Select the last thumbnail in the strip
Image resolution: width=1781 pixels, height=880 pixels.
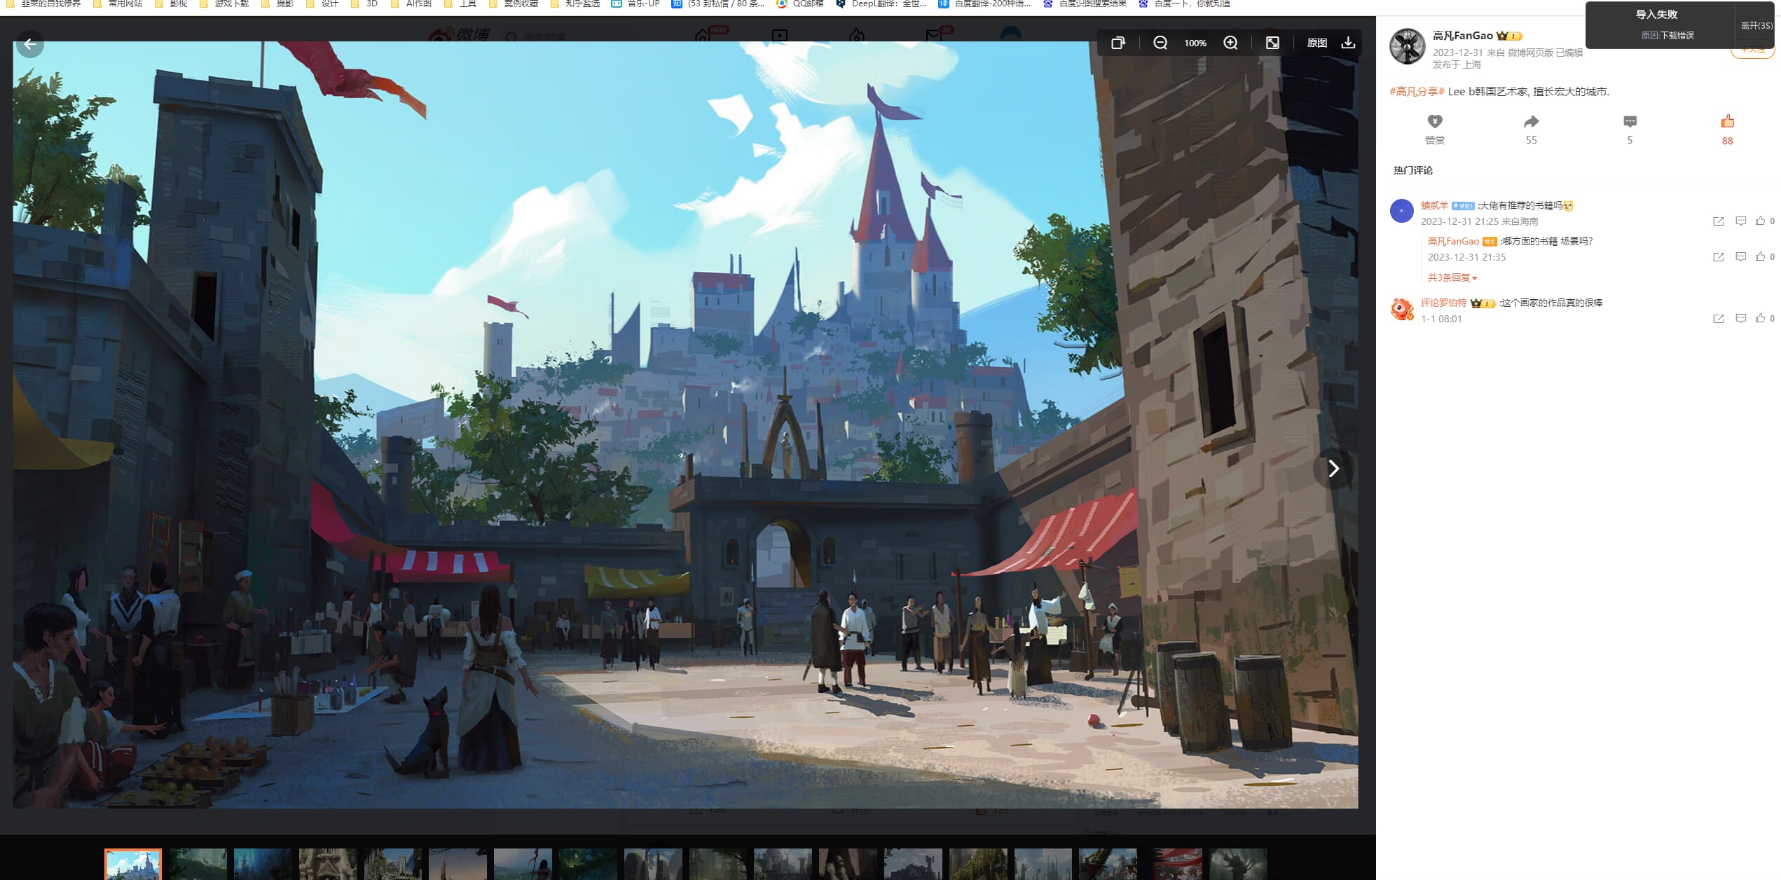1239,864
